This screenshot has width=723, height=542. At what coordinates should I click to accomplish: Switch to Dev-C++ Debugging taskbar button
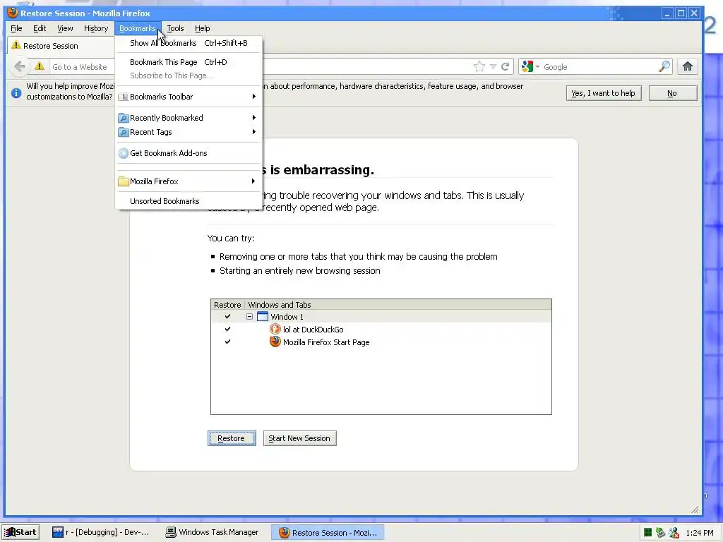click(x=101, y=532)
